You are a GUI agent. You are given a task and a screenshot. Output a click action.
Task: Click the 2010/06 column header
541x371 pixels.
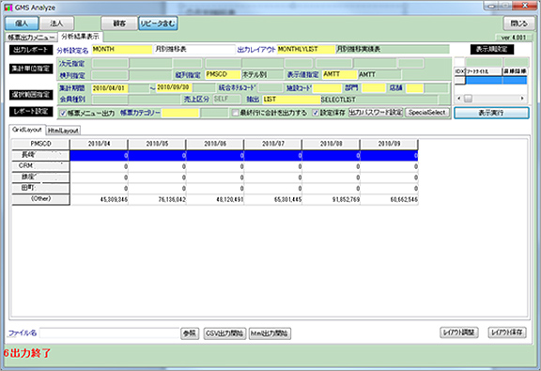point(215,144)
